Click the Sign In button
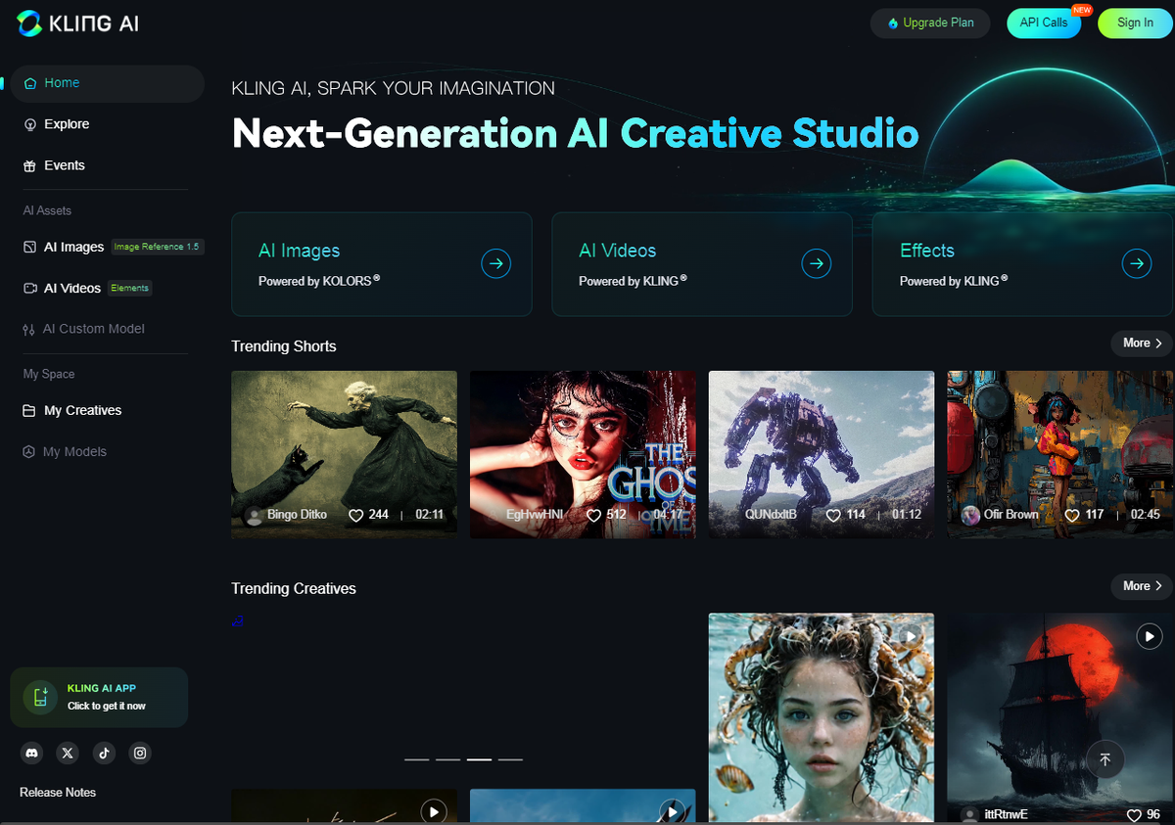This screenshot has width=1175, height=825. click(1135, 23)
